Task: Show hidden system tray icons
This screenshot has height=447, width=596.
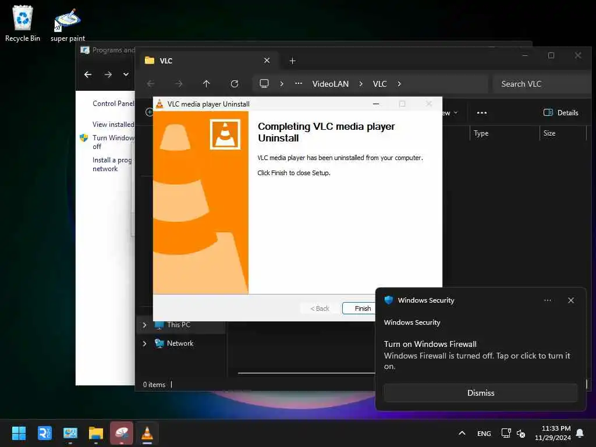Action: 462,433
